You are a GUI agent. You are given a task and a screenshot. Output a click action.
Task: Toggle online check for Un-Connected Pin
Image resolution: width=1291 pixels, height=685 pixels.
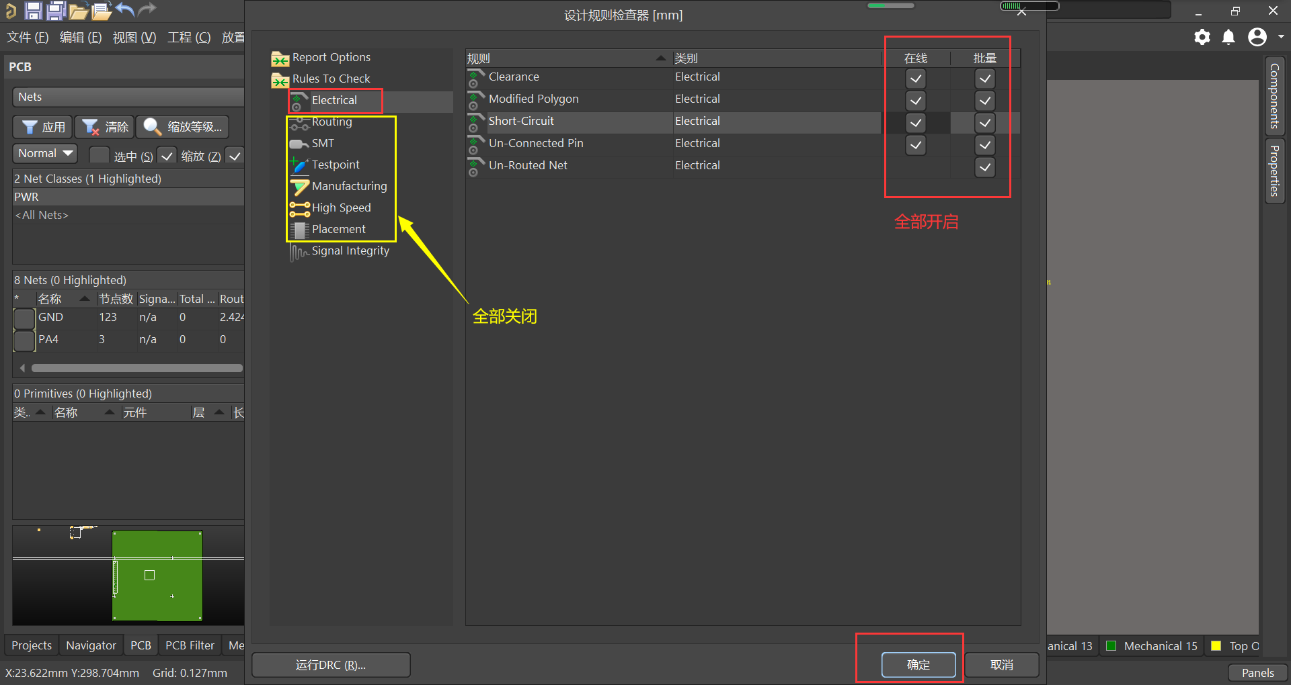916,145
